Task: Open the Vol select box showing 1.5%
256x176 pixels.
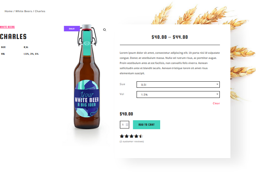Action: [178, 95]
